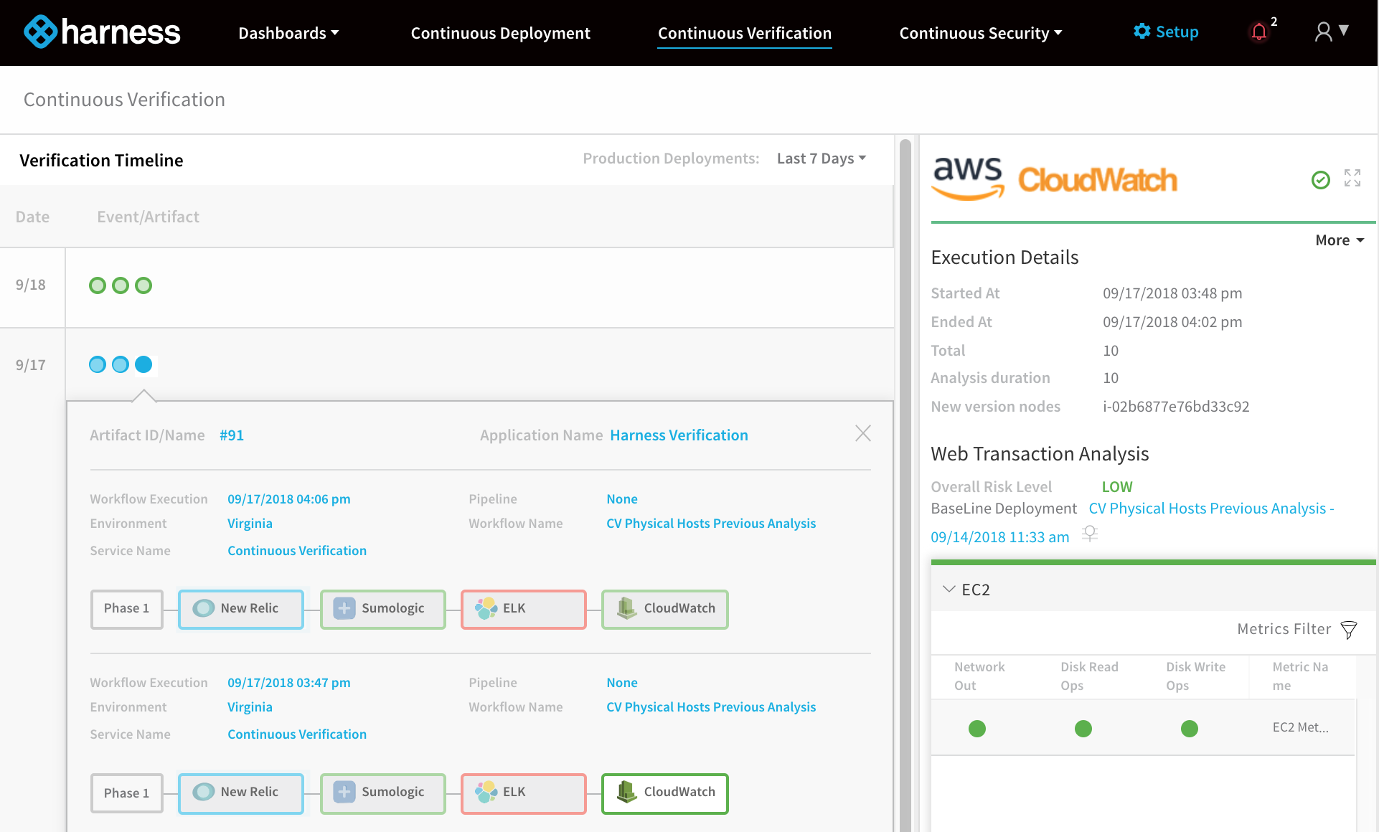The image size is (1379, 832).
Task: Click Phase 1 box in 03:47 pm workflow
Action: coord(127,793)
